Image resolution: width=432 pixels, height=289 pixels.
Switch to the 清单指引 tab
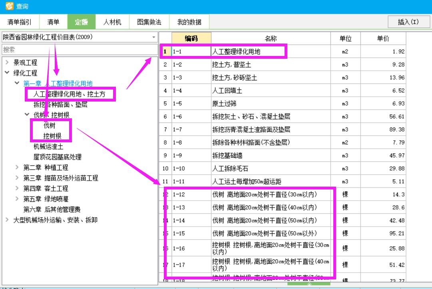click(x=20, y=22)
